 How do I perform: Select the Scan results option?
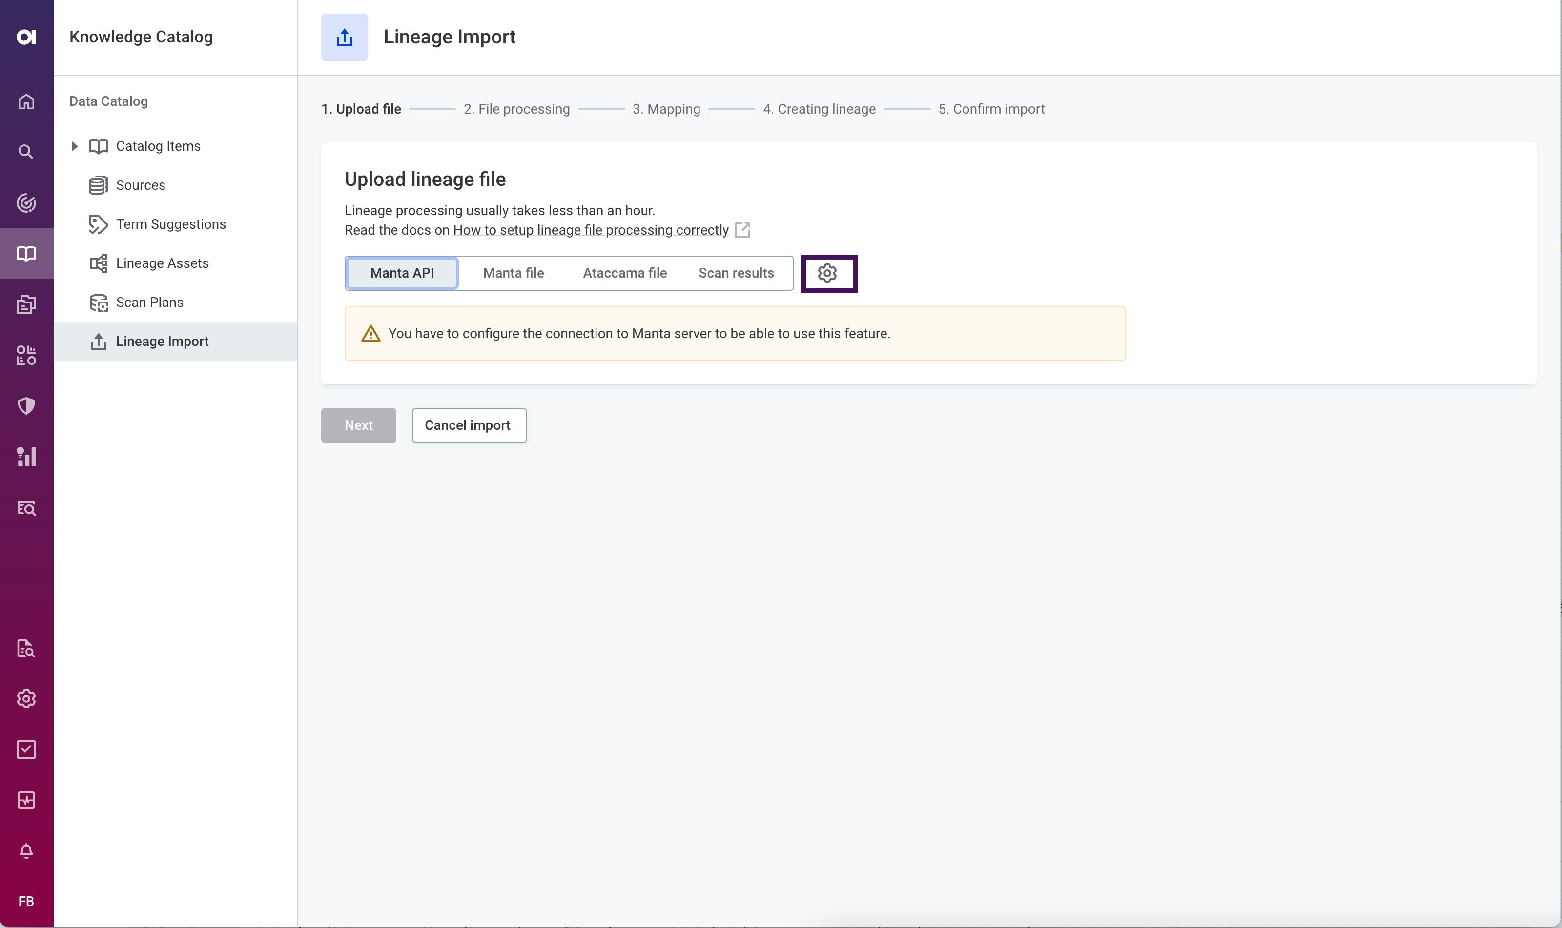click(736, 273)
